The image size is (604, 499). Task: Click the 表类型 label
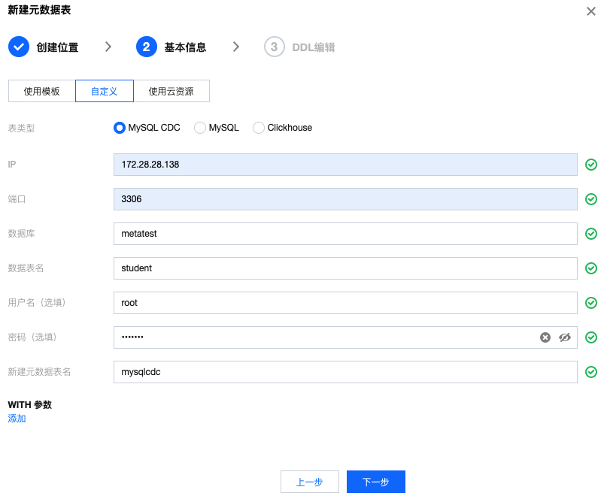(21, 128)
